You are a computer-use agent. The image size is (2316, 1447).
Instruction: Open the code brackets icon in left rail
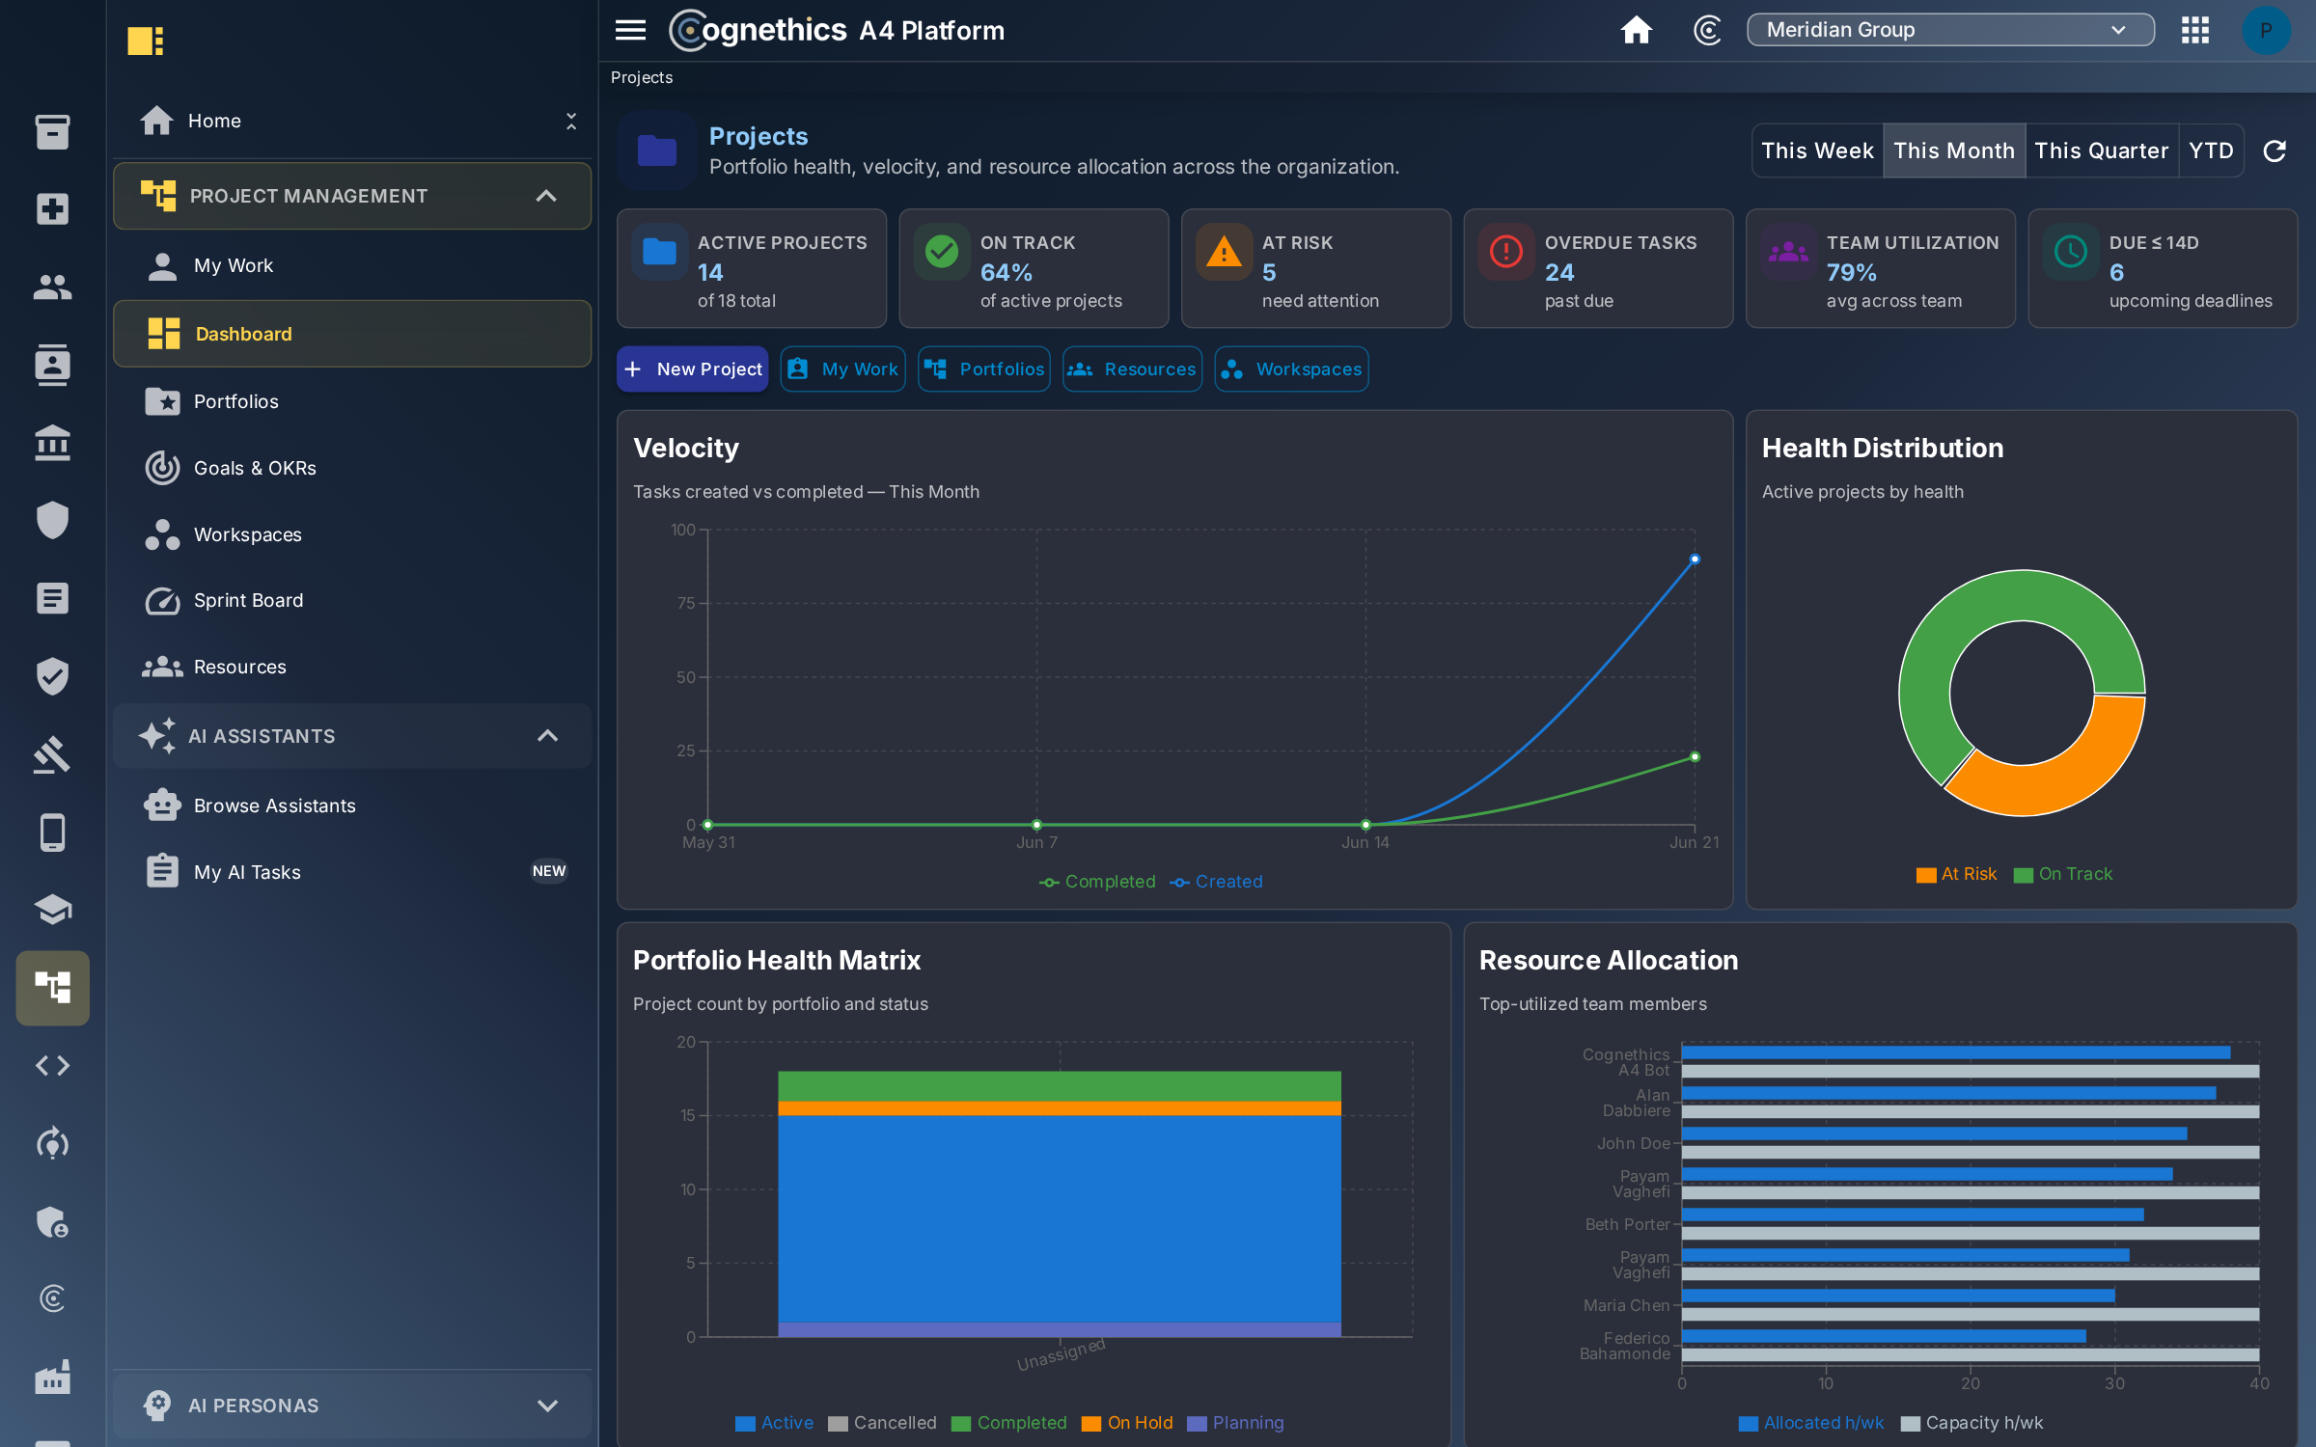pos(52,1065)
